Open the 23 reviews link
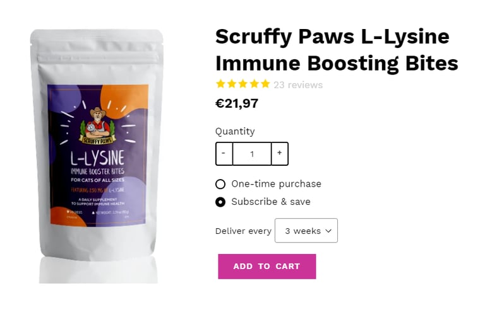The width and height of the screenshot is (485, 312). pyautogui.click(x=298, y=85)
